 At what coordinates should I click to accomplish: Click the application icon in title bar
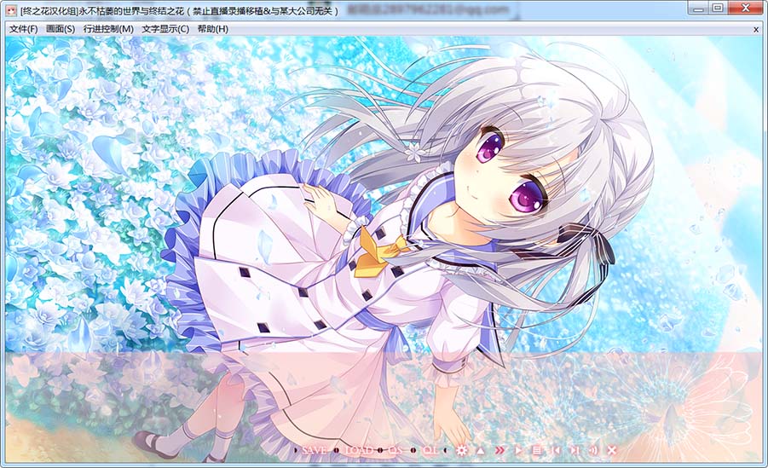click(x=11, y=11)
